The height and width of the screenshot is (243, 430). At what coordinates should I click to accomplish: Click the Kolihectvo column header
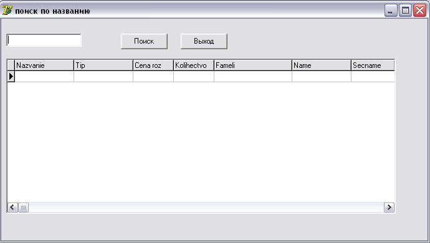[194, 65]
